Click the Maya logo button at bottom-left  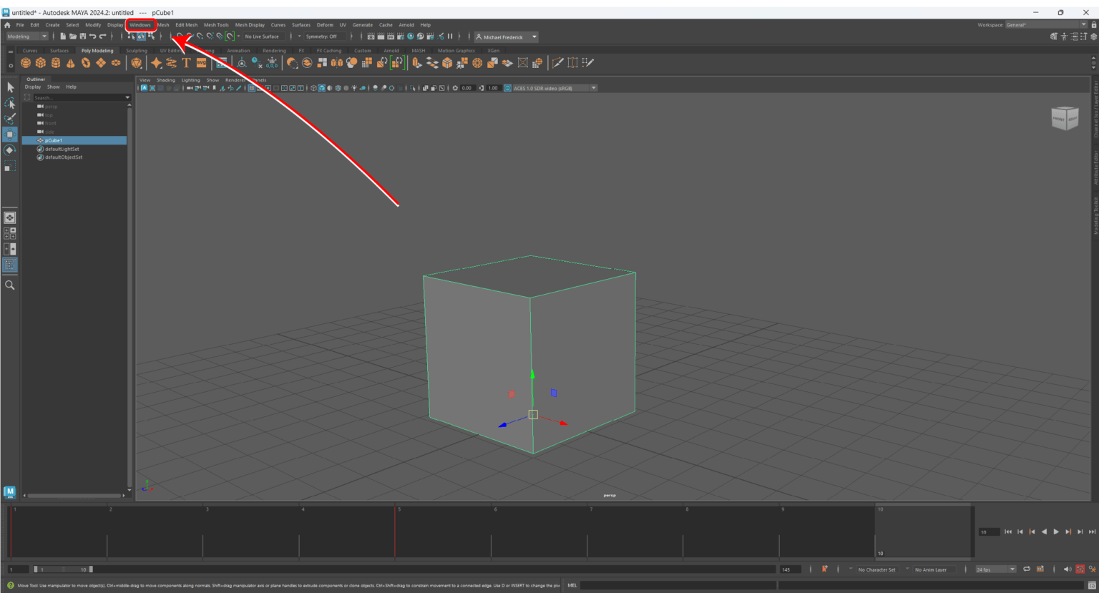[9, 492]
